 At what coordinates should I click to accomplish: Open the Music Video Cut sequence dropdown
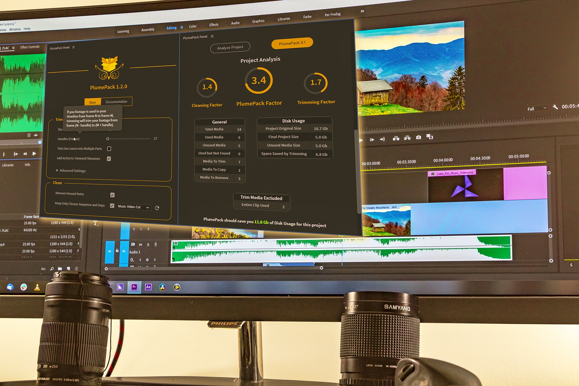134,207
